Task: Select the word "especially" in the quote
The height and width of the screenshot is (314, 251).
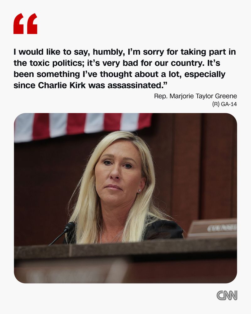Action: click(205, 74)
